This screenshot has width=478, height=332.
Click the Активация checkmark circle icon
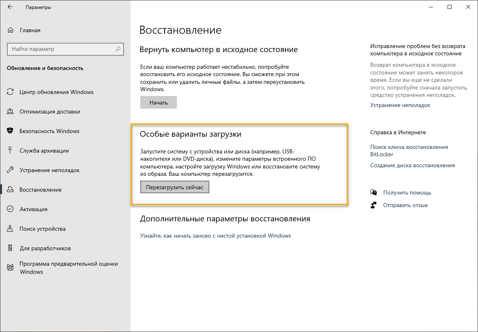click(11, 209)
